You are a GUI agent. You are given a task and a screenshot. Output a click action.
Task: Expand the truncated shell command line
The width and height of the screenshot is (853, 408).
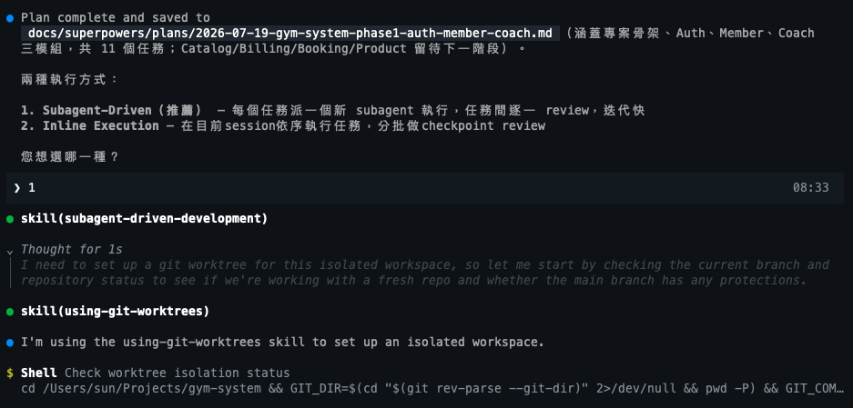pyautogui.click(x=432, y=388)
